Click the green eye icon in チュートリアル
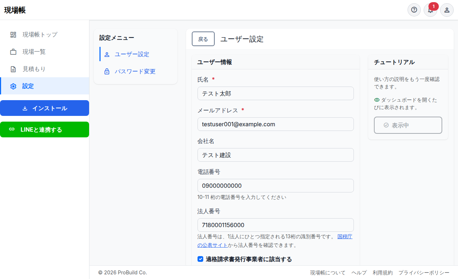 point(377,100)
